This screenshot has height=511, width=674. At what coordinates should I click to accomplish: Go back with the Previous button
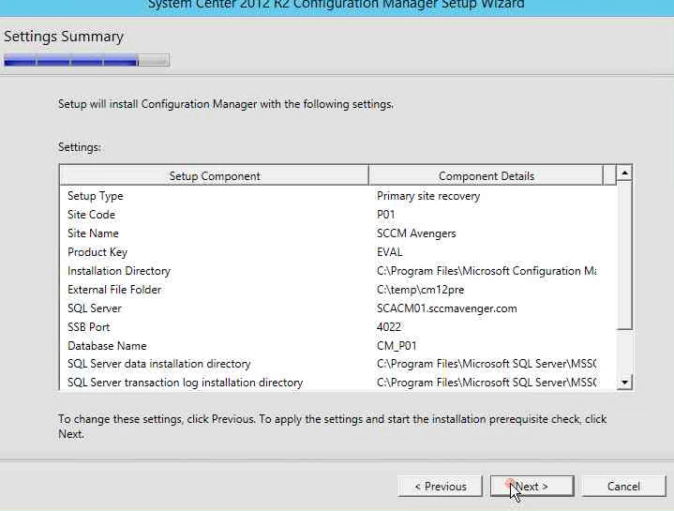tap(441, 486)
